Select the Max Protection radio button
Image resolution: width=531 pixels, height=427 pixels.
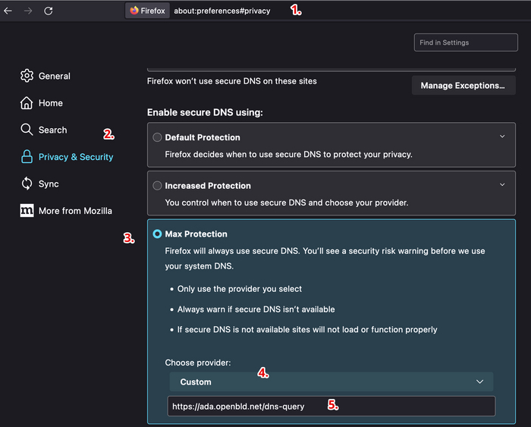click(x=157, y=234)
